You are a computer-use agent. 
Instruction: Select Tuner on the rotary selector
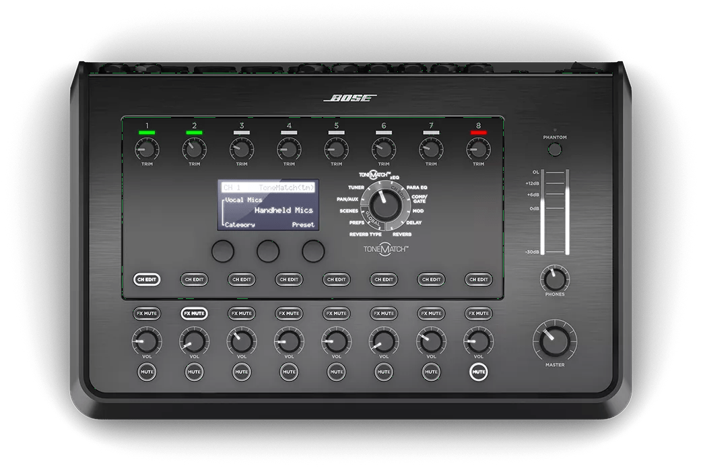[356, 187]
